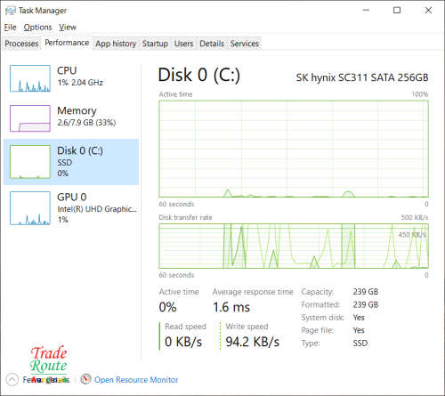445x396 pixels.
Task: Open the View menu
Action: click(68, 28)
